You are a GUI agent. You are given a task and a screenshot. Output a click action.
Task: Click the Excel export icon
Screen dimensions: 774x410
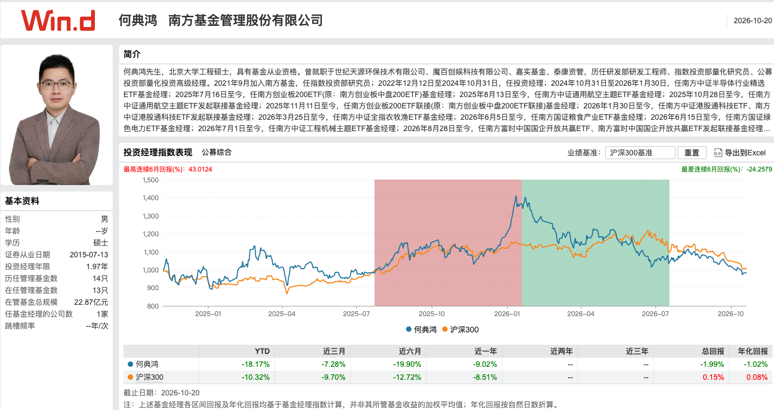(717, 153)
